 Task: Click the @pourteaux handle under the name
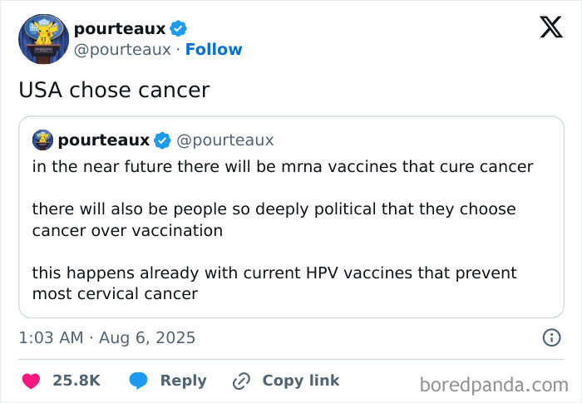pyautogui.click(x=122, y=50)
